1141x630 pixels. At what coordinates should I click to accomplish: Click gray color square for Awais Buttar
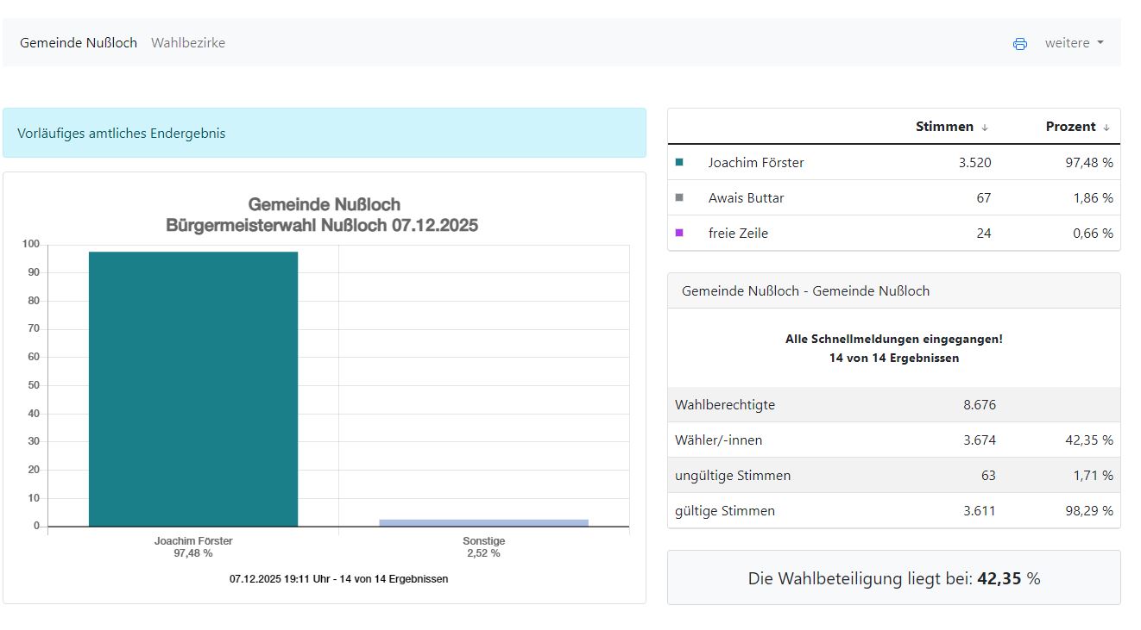click(x=679, y=197)
